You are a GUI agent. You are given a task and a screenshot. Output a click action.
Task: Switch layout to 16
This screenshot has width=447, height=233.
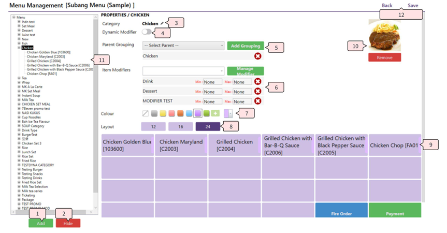pyautogui.click(x=180, y=126)
